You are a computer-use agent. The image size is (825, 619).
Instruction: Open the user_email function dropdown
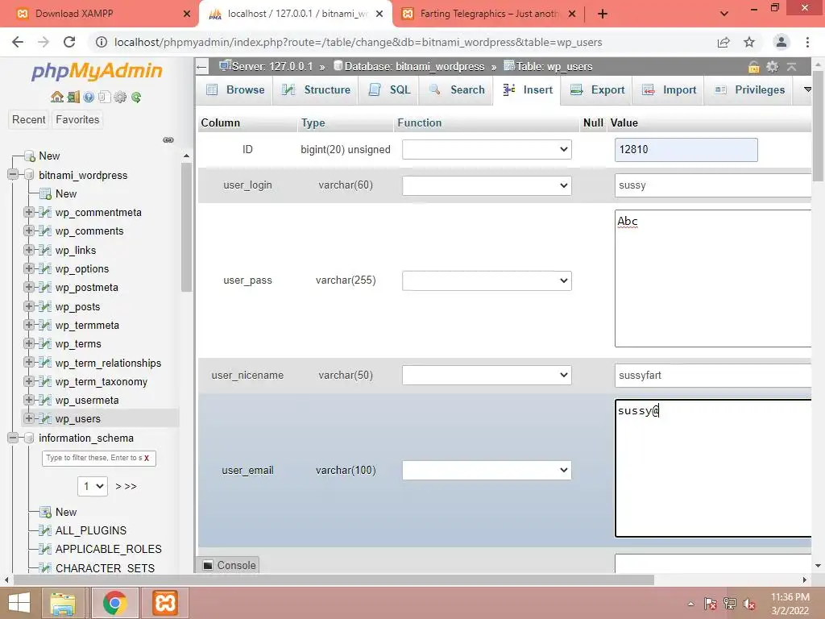(487, 470)
